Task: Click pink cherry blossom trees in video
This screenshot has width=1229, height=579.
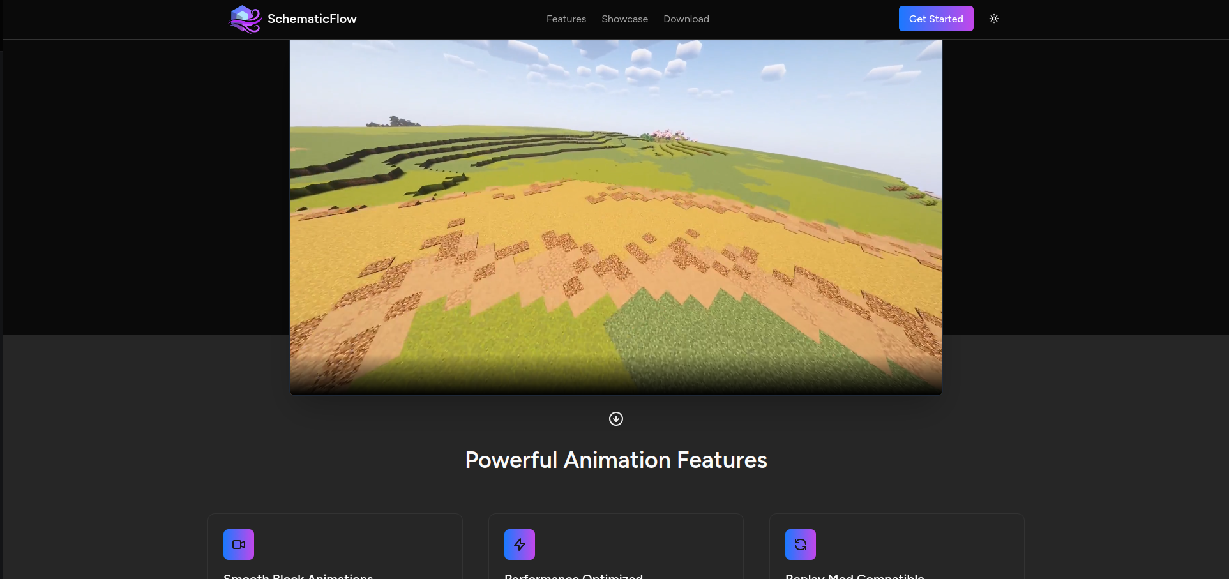Action: click(x=668, y=135)
